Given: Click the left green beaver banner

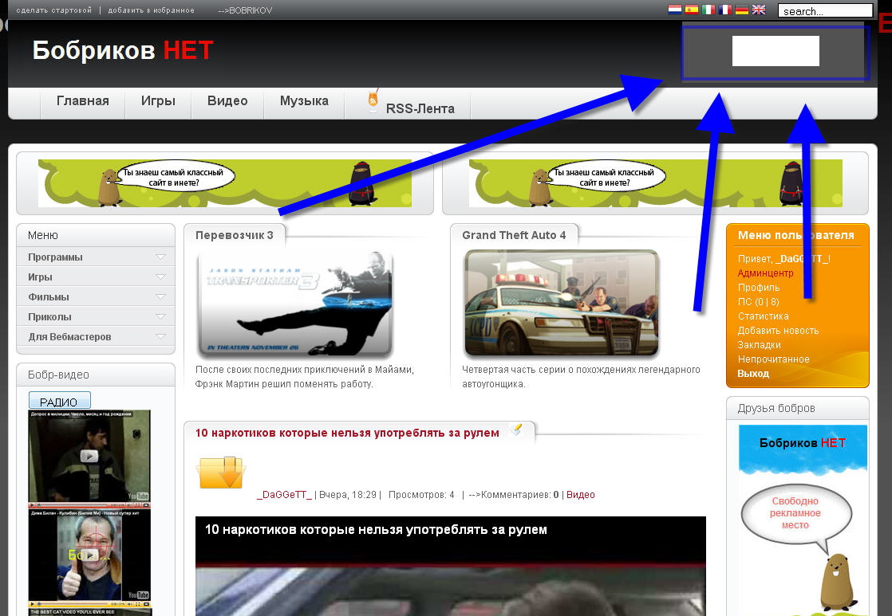Looking at the screenshot, I should pos(225,183).
